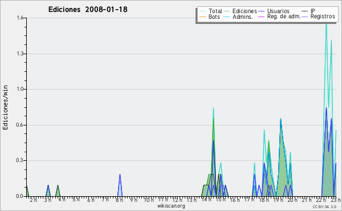Click the '11 h' x-axis label

(x=163, y=200)
